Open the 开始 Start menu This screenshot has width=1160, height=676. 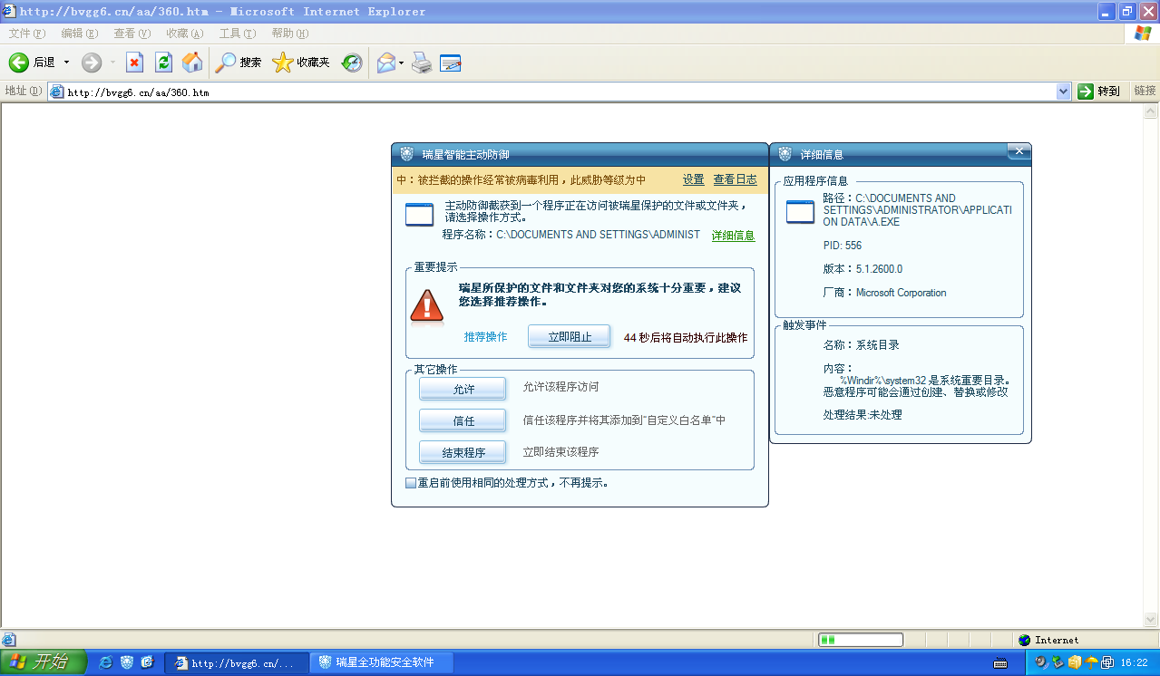(x=43, y=662)
